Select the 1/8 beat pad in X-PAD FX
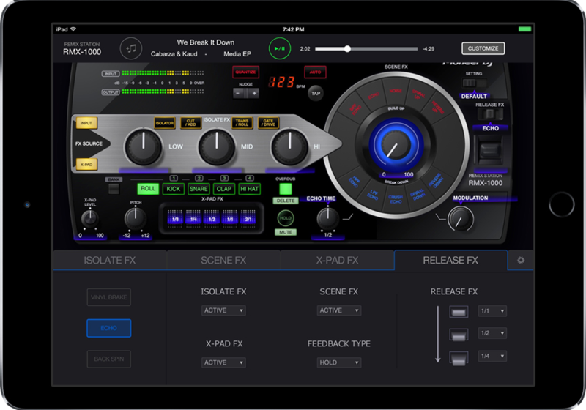The height and width of the screenshot is (410, 586). coord(174,218)
